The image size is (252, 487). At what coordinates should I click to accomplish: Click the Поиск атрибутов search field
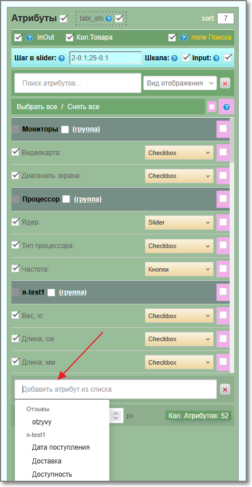pyautogui.click(x=78, y=83)
